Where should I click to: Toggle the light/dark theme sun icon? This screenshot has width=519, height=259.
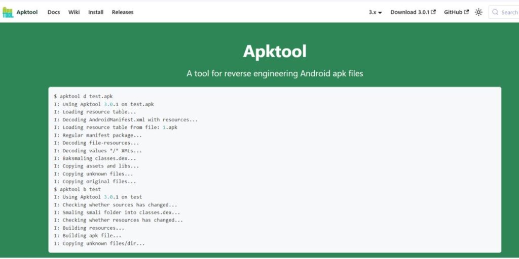(x=478, y=12)
